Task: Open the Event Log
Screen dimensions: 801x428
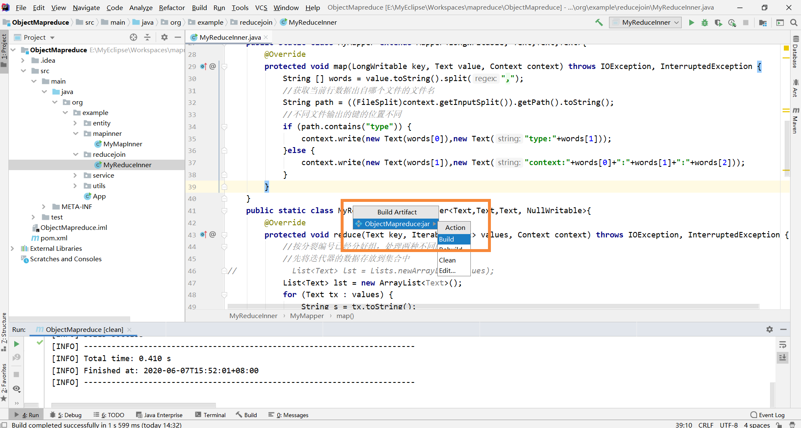Action: click(768, 415)
